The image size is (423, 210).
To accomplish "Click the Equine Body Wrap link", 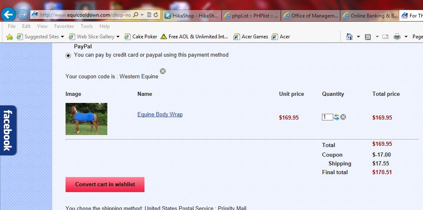I will pos(160,115).
